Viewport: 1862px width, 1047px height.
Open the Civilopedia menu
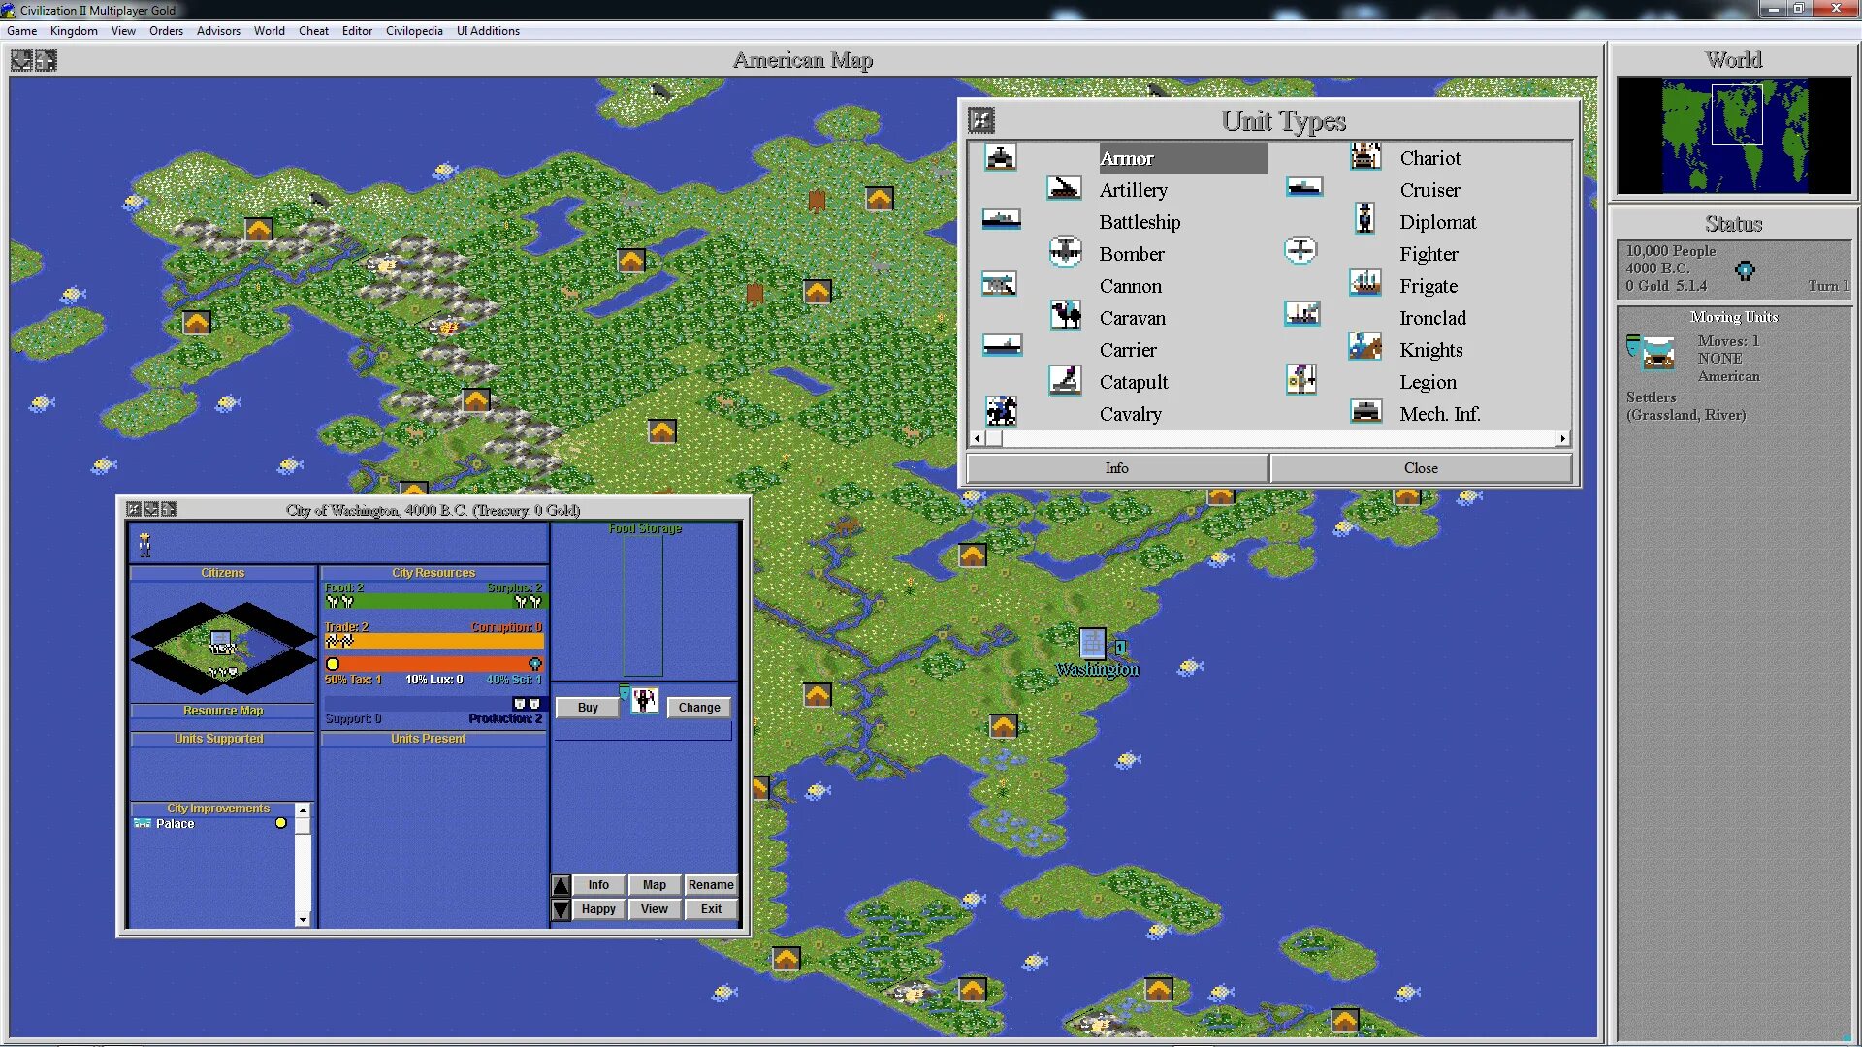coord(414,31)
